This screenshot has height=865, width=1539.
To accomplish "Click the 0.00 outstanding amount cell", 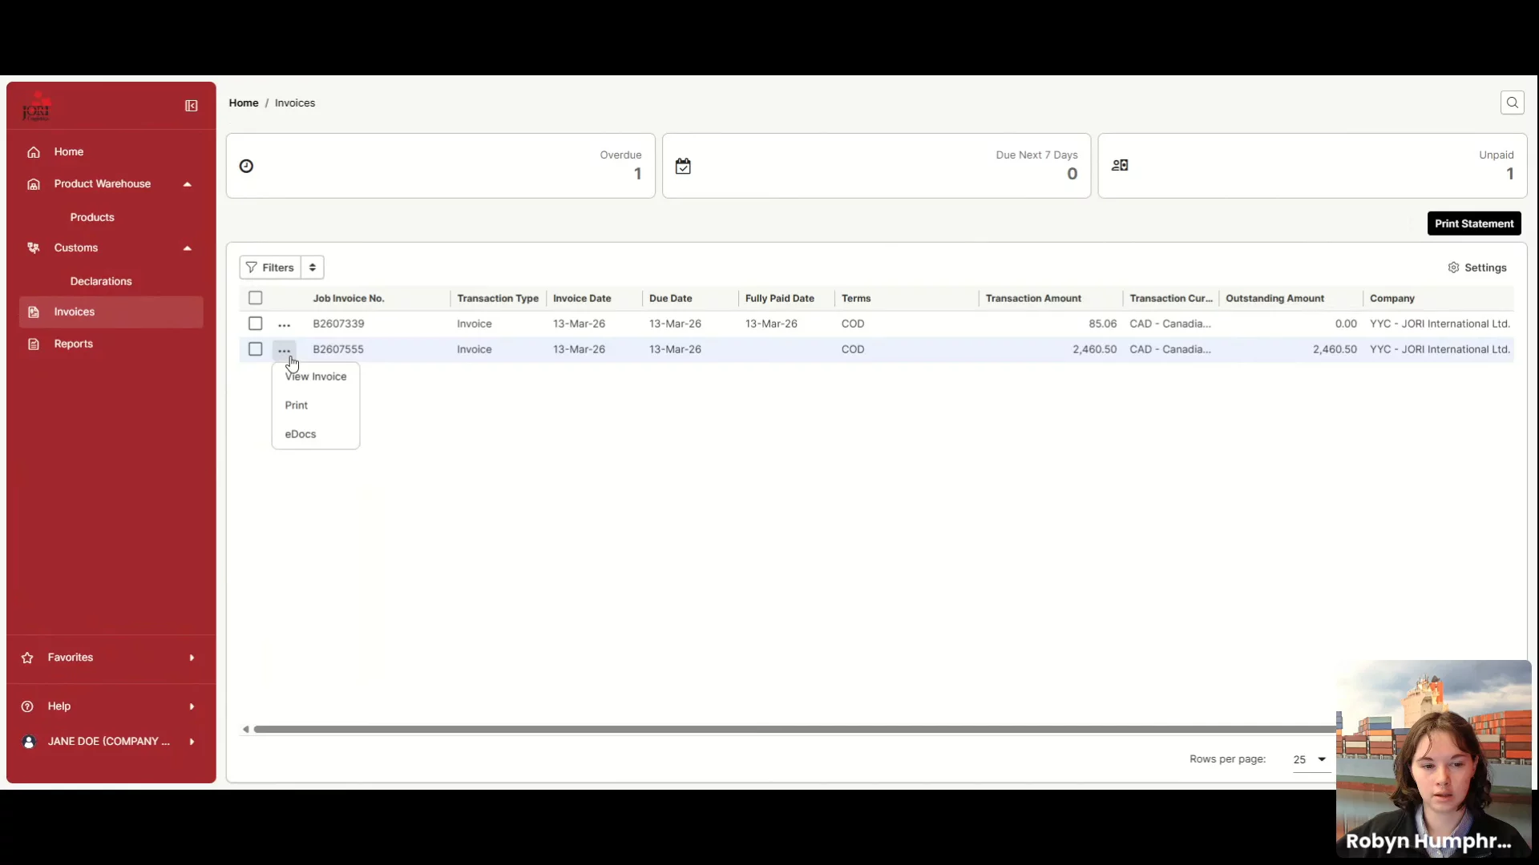I will (1346, 324).
